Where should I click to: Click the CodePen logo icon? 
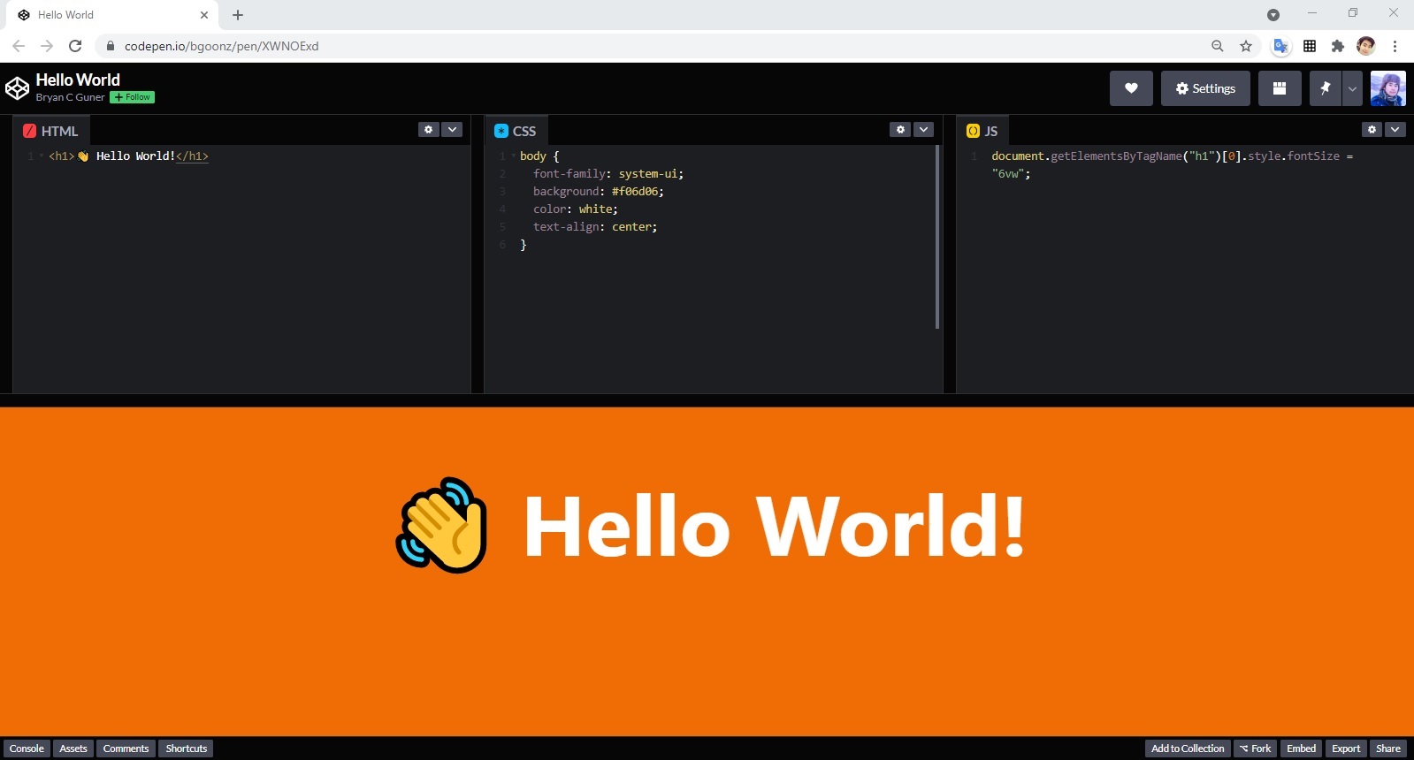click(x=17, y=88)
